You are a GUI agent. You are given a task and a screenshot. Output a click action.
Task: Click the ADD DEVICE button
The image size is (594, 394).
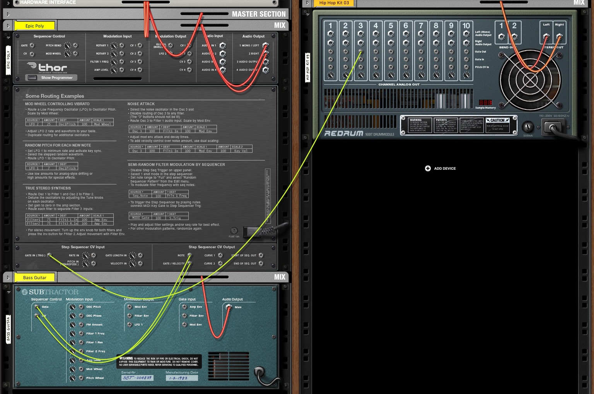pyautogui.click(x=440, y=169)
